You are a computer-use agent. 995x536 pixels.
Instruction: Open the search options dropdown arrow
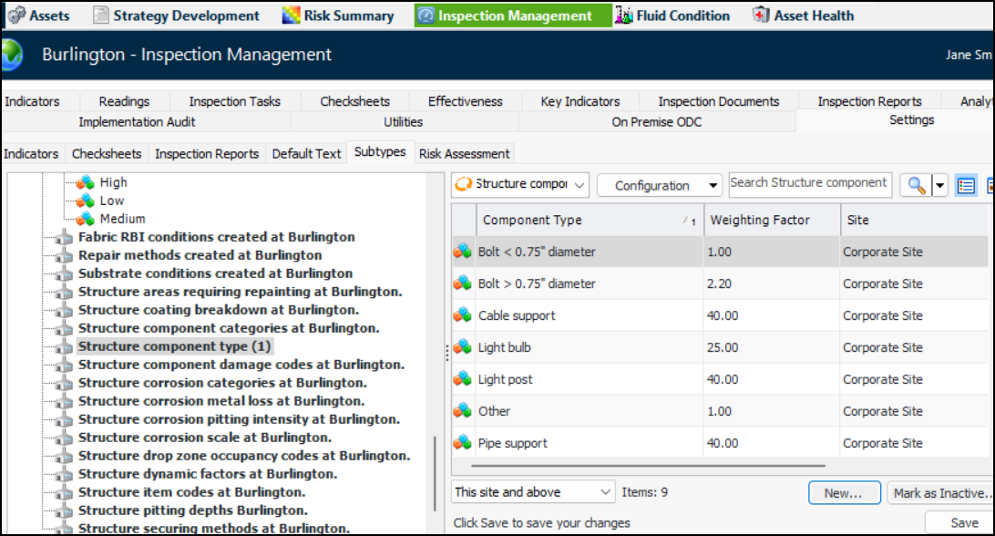940,186
